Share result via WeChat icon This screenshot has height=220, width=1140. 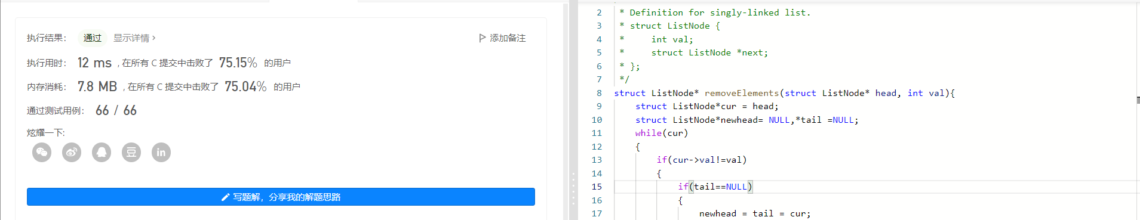[x=42, y=152]
